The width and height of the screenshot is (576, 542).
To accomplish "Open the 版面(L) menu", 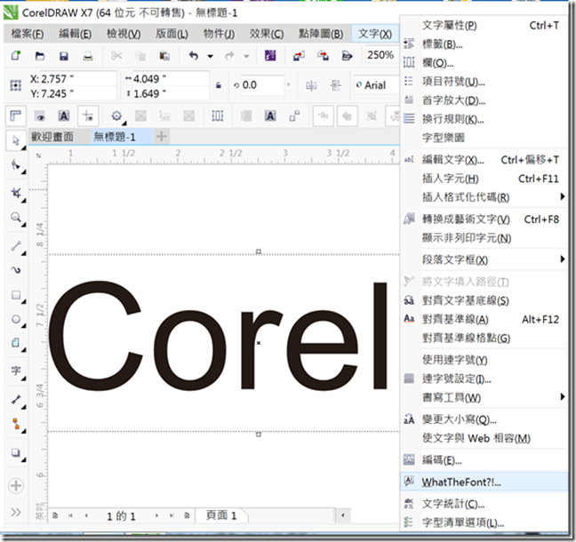I will (172, 34).
